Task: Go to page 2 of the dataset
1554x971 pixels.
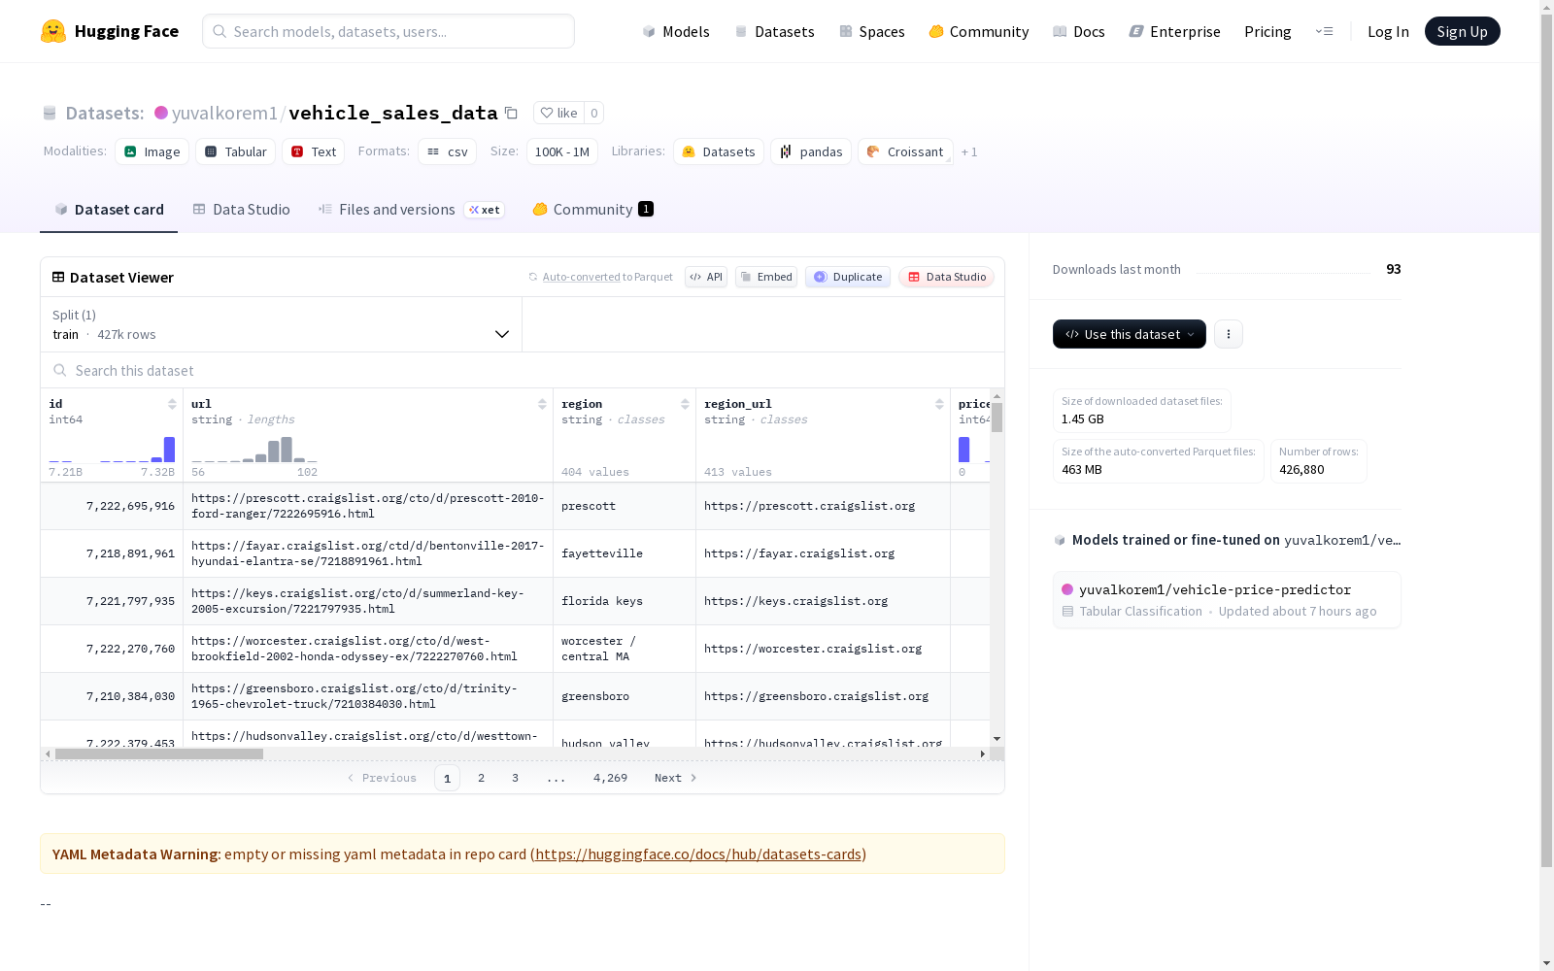Action: point(481,778)
